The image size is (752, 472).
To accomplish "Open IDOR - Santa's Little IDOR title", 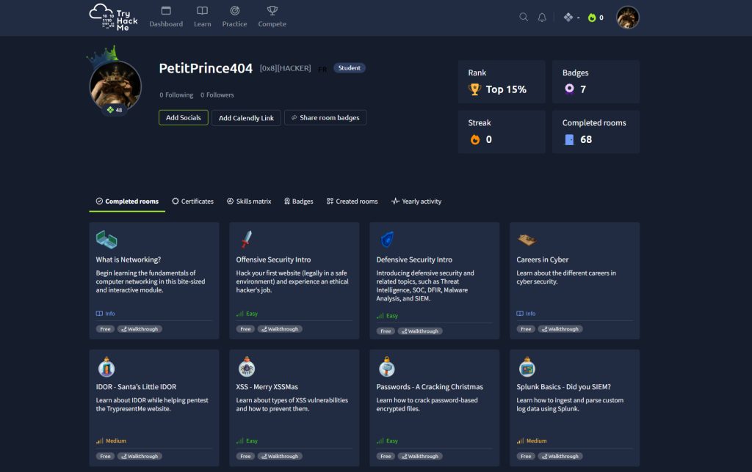I will click(136, 387).
